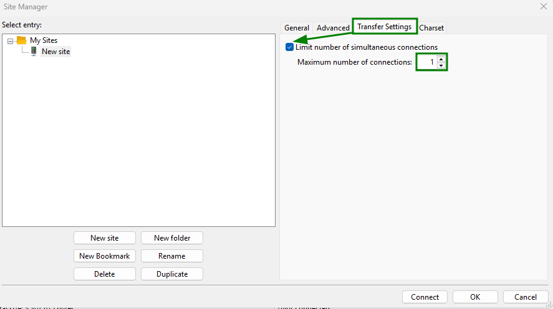Delete the selected site entry

coord(104,274)
